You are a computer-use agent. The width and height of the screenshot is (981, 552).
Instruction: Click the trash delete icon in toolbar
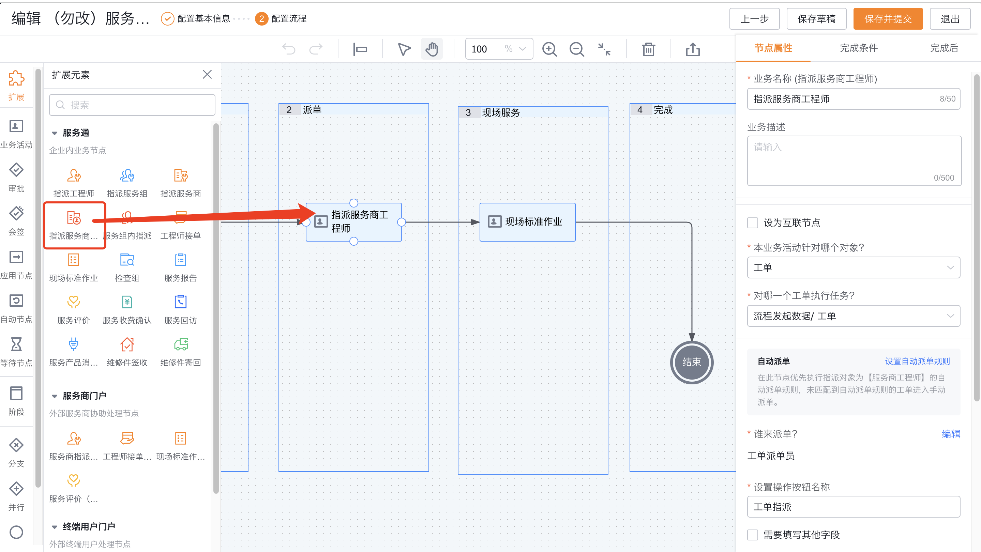pos(648,49)
